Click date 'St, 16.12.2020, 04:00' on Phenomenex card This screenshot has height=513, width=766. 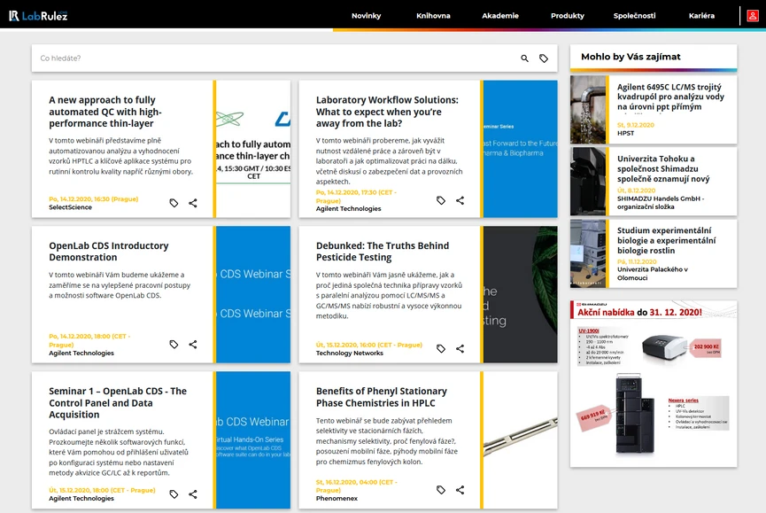click(x=356, y=486)
